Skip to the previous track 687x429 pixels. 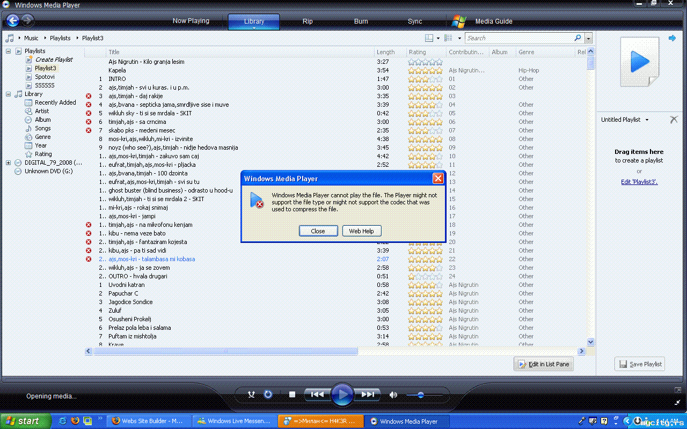(x=317, y=395)
